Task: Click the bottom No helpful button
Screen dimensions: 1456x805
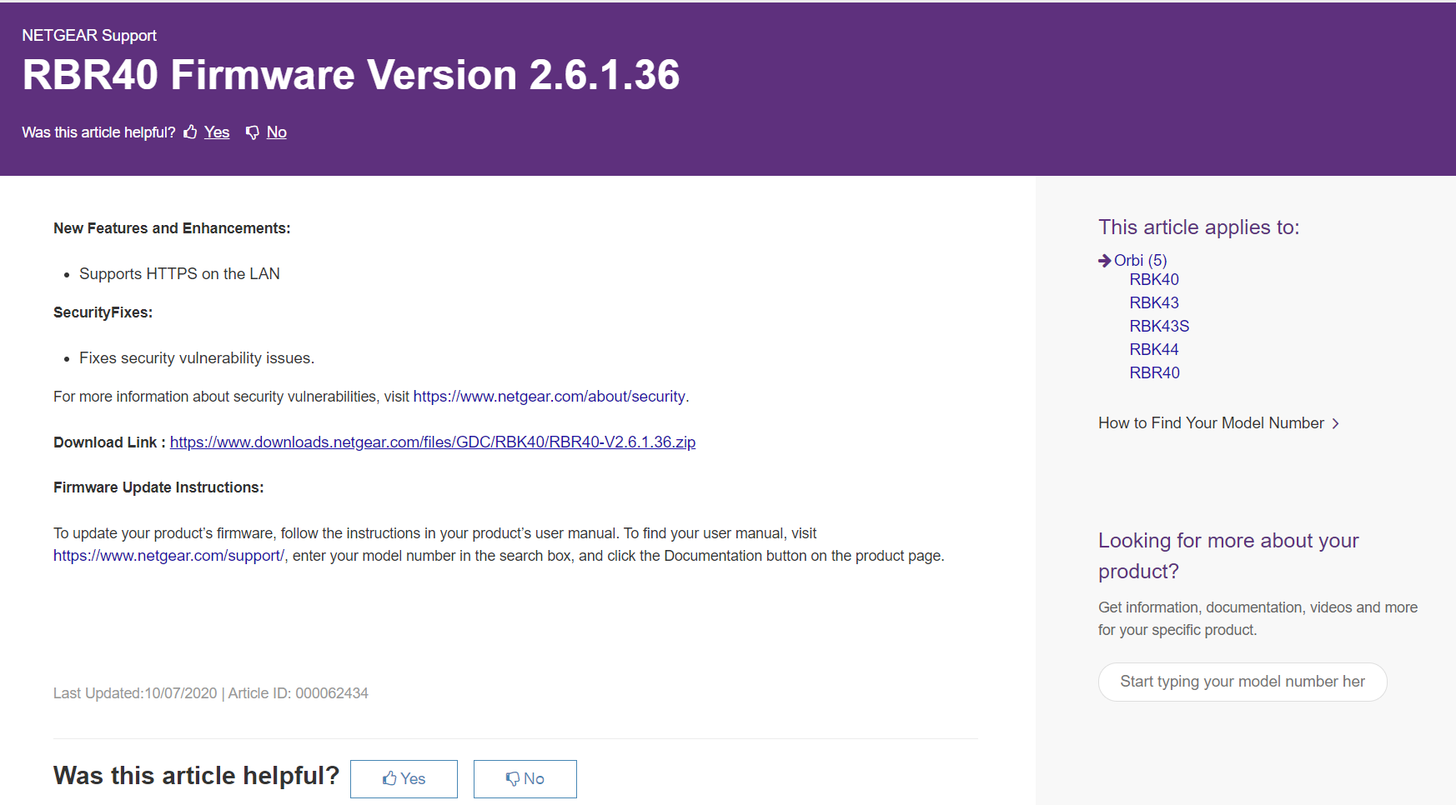Action: pyautogui.click(x=525, y=779)
